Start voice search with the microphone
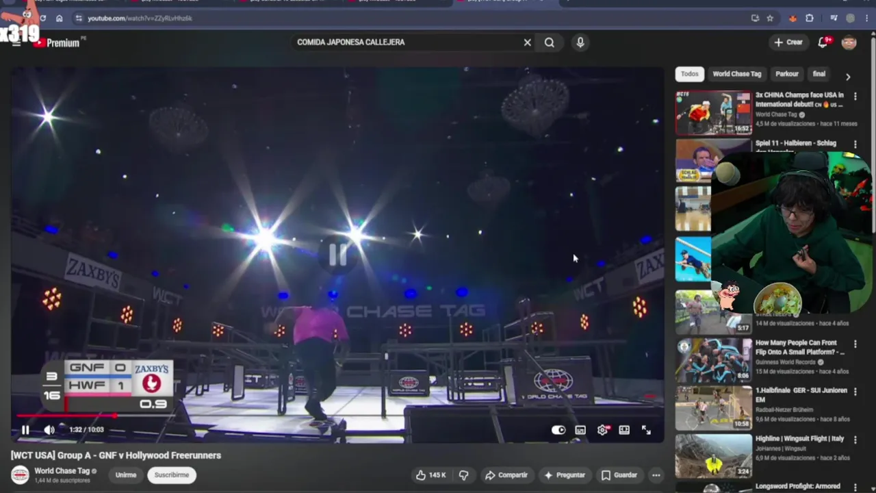This screenshot has width=876, height=493. click(580, 42)
